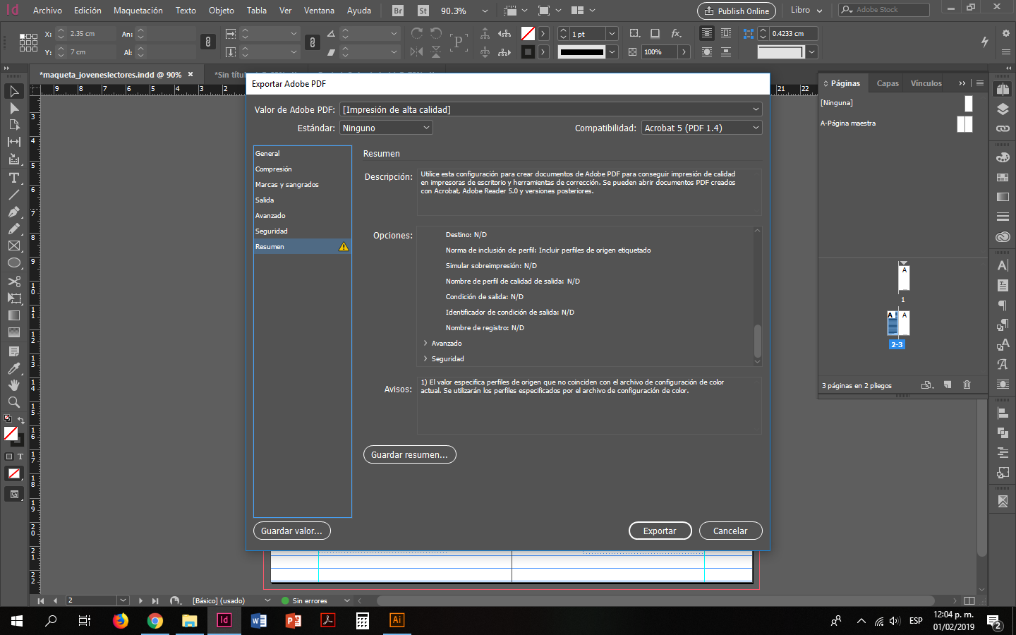Open the stroke weight 1 pt dropdown
The image size is (1016, 635).
click(612, 33)
